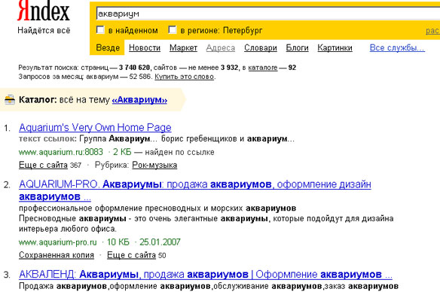This screenshot has height=292, width=440.
Task: Switch to the Блоги tab
Action: [297, 48]
